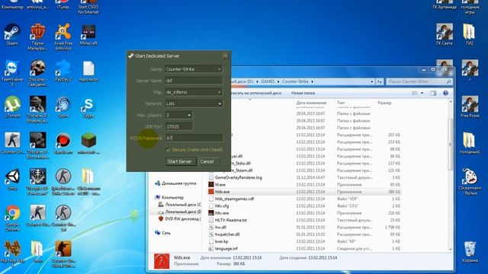Toggle Secure (Valve Anti-Cheat) checkbox
Screen dimensions: 488x274
168,150
